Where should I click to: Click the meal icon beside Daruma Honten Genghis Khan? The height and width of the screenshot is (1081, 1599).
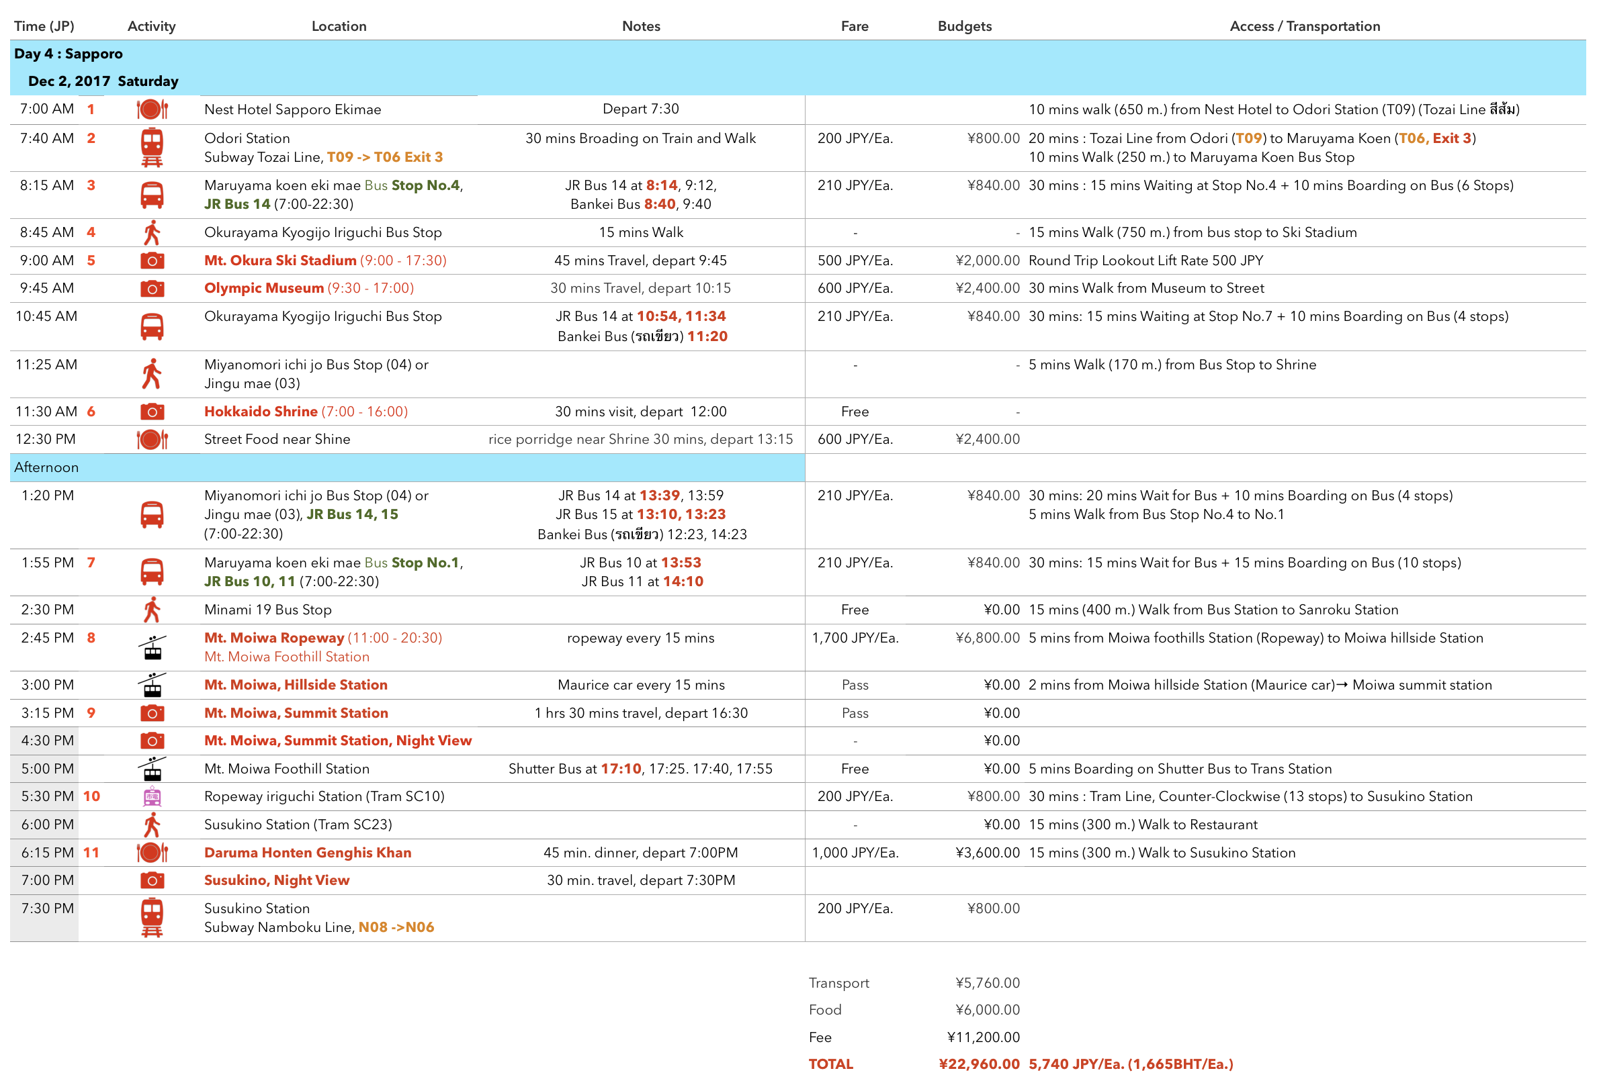point(152,853)
